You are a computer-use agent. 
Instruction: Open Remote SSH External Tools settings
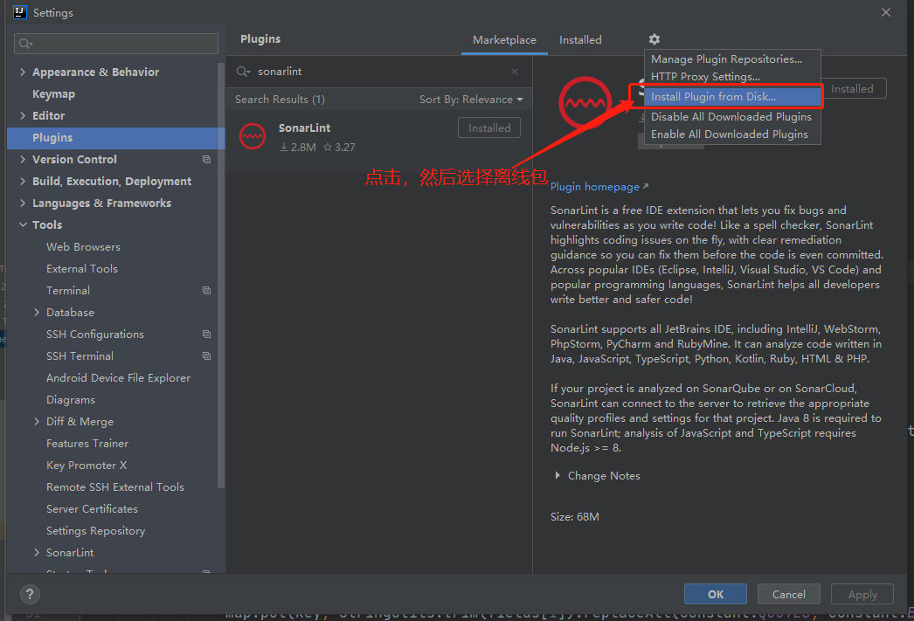click(x=115, y=487)
